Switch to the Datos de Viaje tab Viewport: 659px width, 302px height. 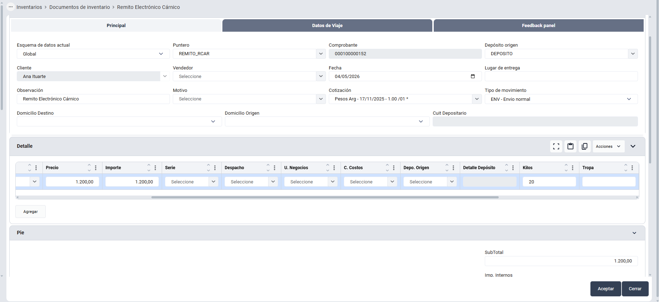(x=327, y=25)
